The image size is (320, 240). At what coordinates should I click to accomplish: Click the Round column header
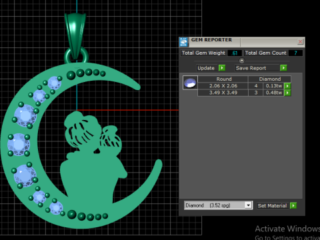tap(224, 79)
